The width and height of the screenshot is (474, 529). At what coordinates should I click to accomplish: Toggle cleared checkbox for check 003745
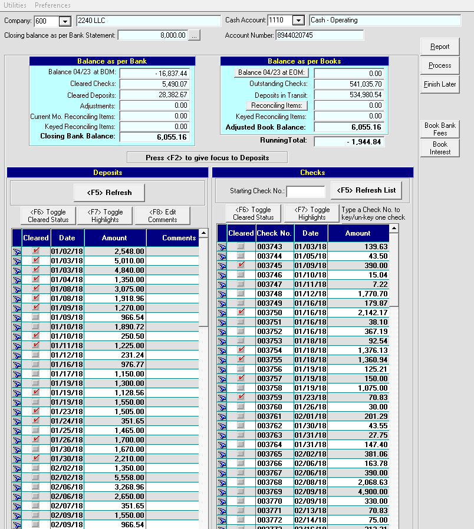point(241,266)
